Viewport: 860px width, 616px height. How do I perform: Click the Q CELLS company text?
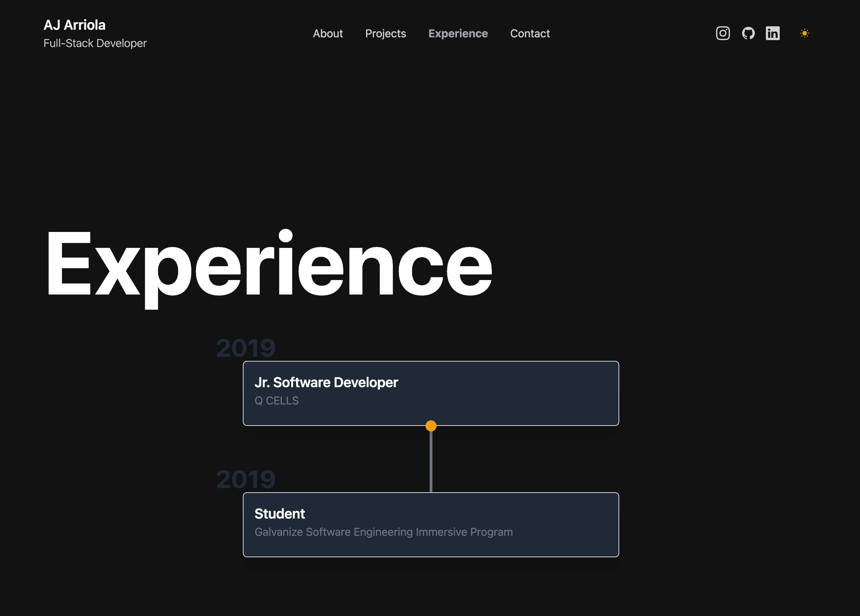276,400
